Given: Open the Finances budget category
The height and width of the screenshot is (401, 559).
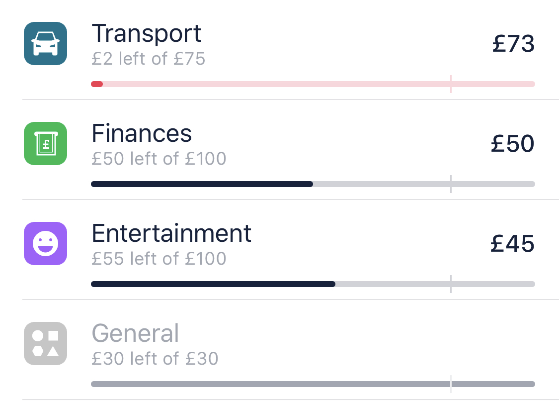Looking at the screenshot, I should point(142,133).
